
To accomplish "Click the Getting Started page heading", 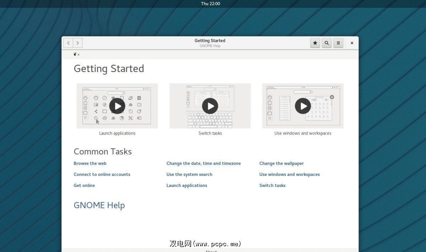I will [x=109, y=69].
